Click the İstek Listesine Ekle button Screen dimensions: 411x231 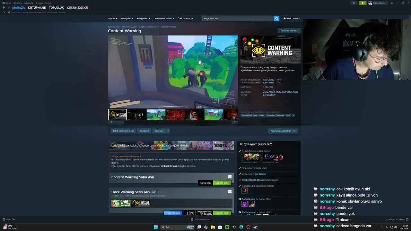pos(123,131)
